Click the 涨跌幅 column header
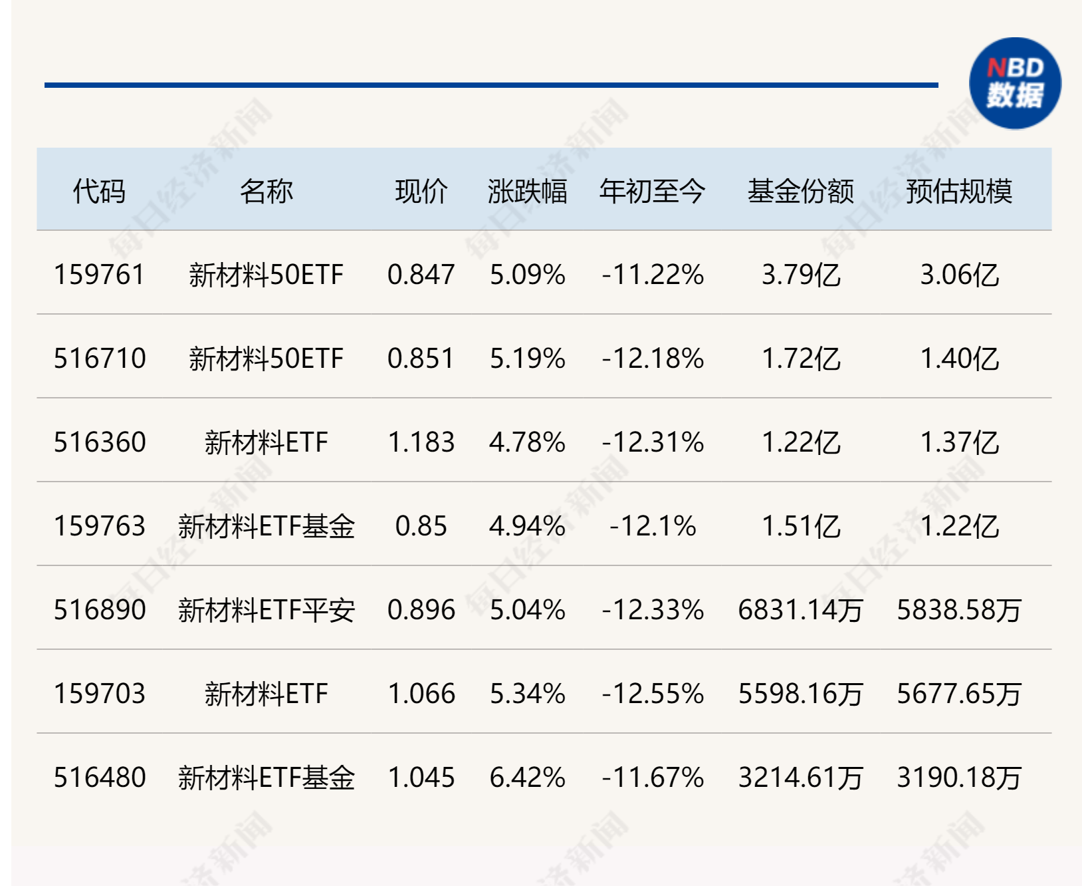This screenshot has height=886, width=1082. [x=528, y=192]
